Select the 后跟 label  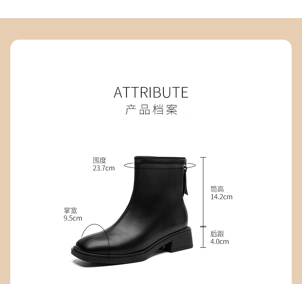click(217, 234)
